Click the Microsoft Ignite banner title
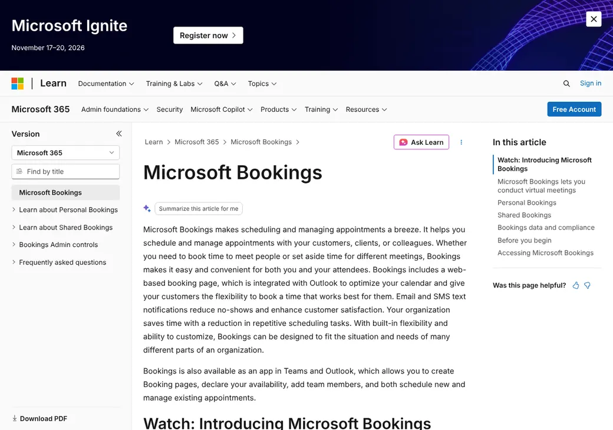The height and width of the screenshot is (430, 613). coord(69,26)
